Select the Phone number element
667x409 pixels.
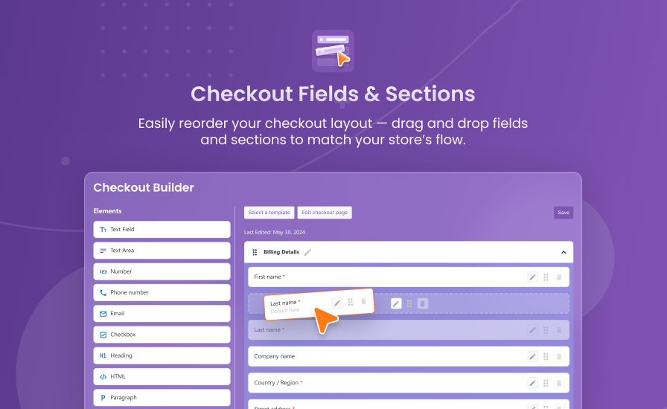[162, 292]
